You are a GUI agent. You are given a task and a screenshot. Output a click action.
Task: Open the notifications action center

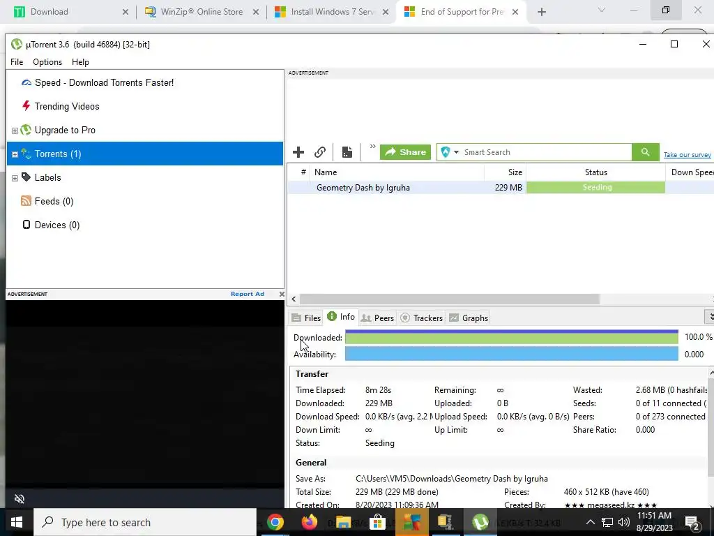click(x=692, y=523)
